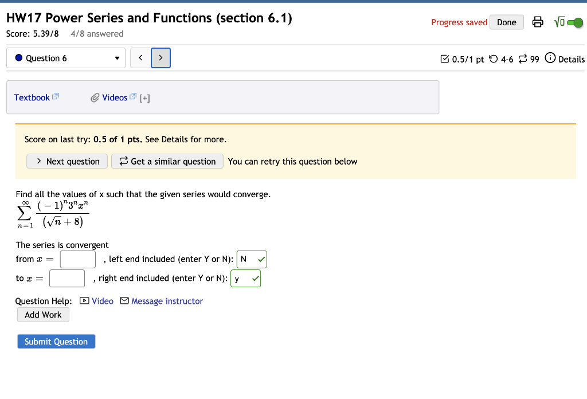This screenshot has width=587, height=399.
Task: Click the from x input field
Action: coord(77,259)
